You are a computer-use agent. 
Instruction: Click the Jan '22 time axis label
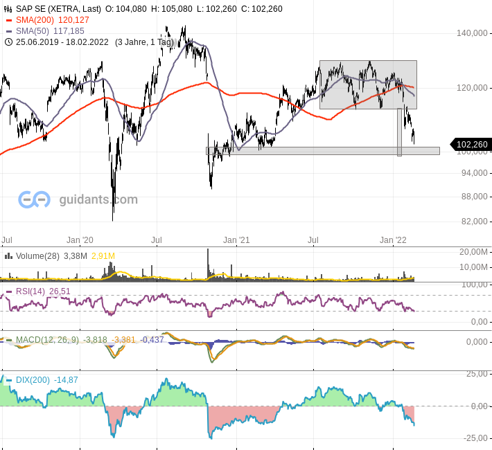pos(393,240)
